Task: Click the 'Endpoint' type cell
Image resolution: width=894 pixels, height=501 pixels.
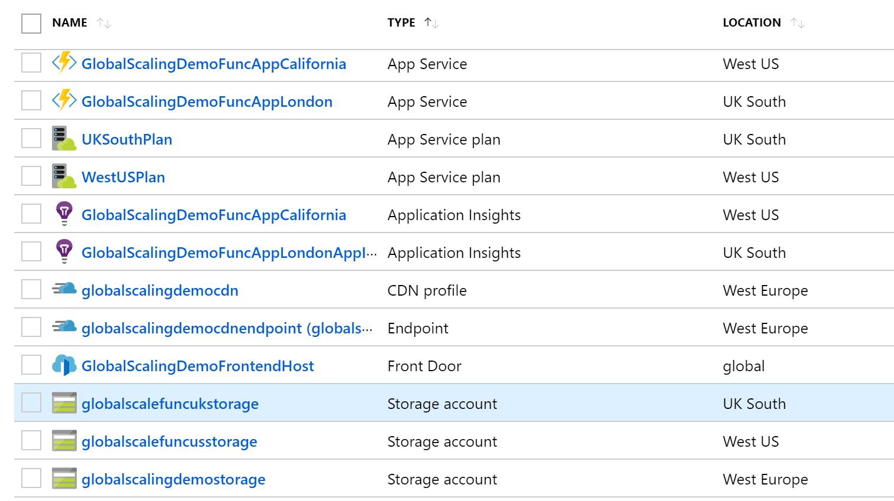Action: pos(418,328)
